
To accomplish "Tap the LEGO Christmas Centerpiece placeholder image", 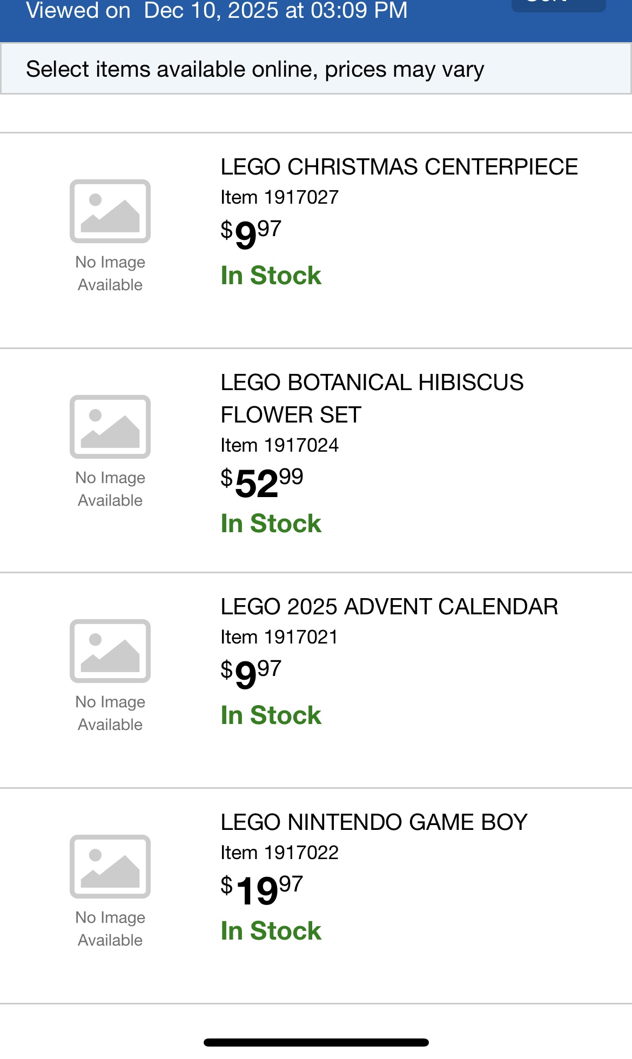I will pos(110,211).
